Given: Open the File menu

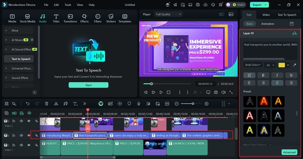Looking at the screenshot, I should click(46, 5).
